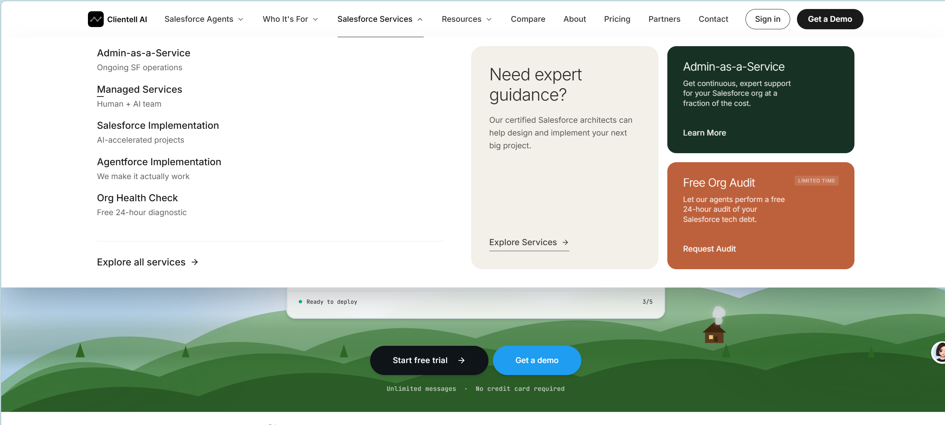The image size is (945, 425).
Task: Click the Human + AI team subtitle
Action: 129,104
